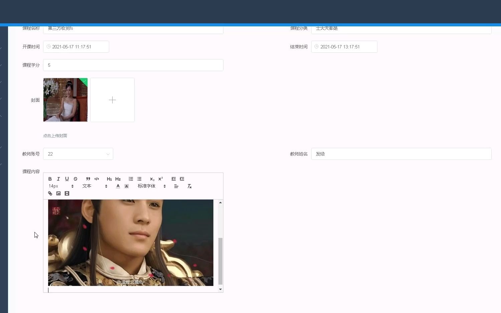Viewport: 501px width, 313px height.
Task: Open the 标准字体 font family dropdown
Action: pos(152,186)
